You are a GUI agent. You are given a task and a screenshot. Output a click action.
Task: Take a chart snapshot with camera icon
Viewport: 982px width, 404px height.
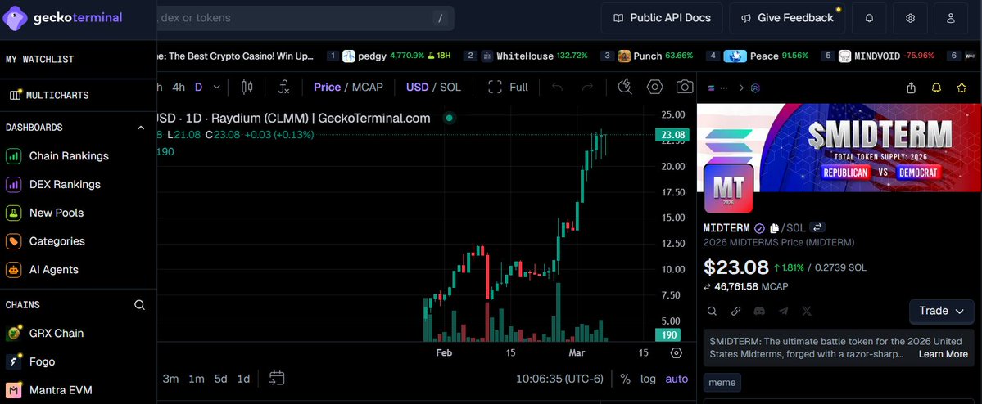(x=686, y=87)
